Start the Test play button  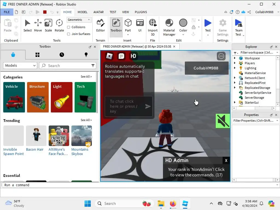point(208,25)
